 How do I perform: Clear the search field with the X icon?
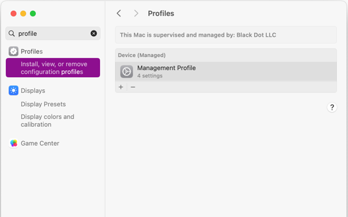pyautogui.click(x=94, y=34)
